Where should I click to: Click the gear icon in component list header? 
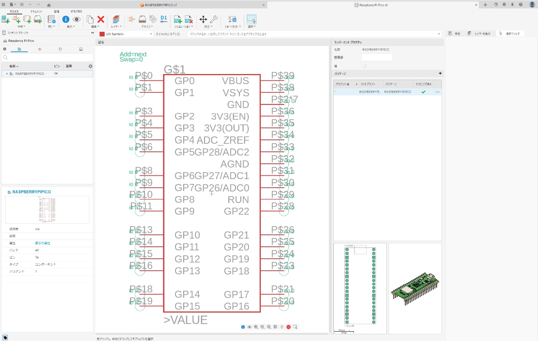coord(90,66)
